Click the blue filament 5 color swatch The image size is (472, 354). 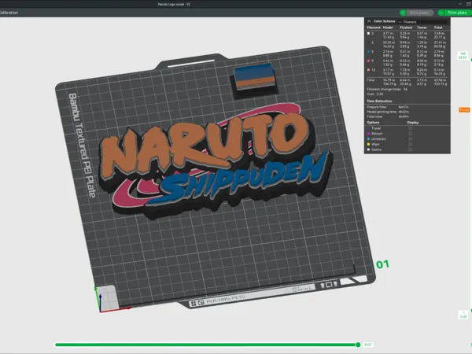tap(368, 52)
